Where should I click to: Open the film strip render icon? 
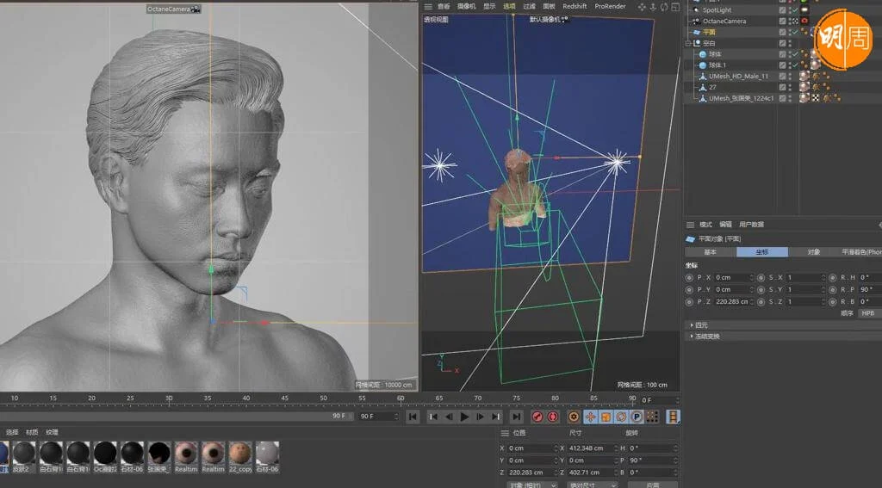(674, 417)
